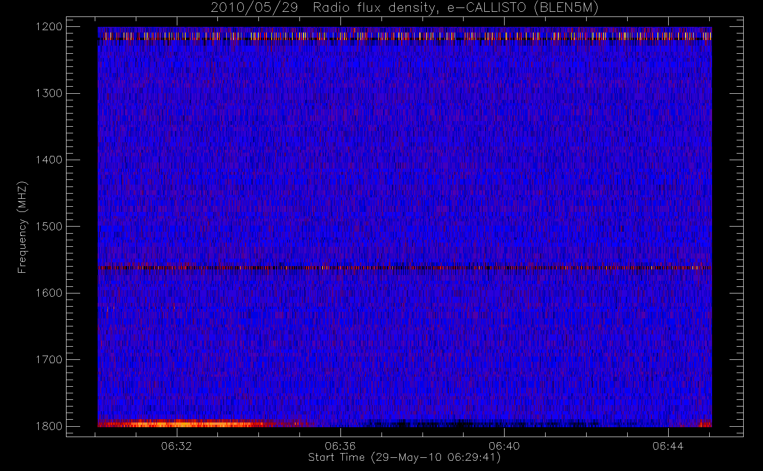This screenshot has height=471, width=763.
Task: Click the 1500 frequency tick label
Action: click(49, 227)
